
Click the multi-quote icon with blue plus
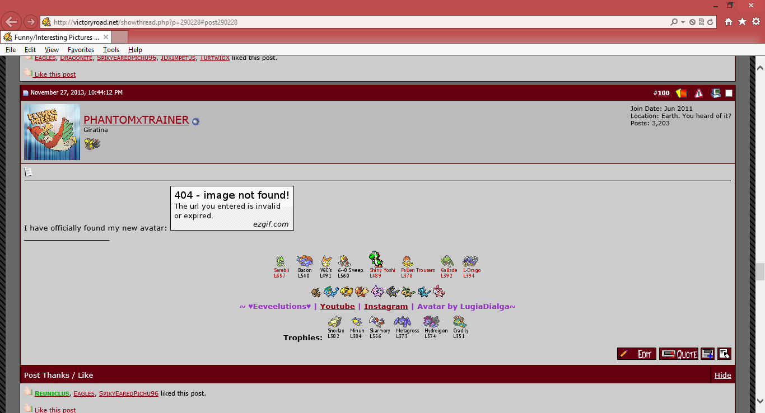click(707, 354)
